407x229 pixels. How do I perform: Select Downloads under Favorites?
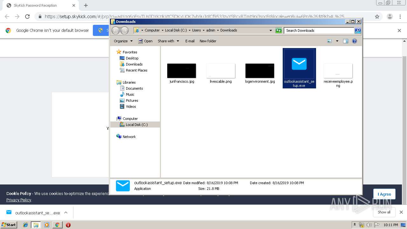[131, 64]
